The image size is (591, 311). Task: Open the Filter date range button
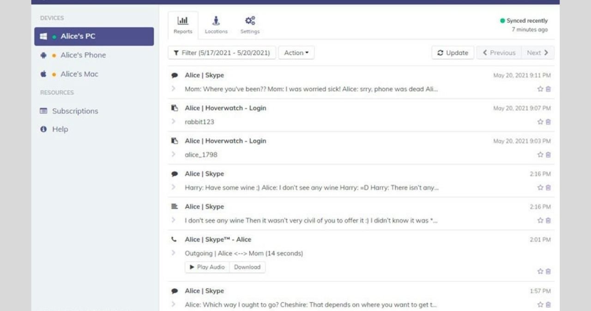222,53
